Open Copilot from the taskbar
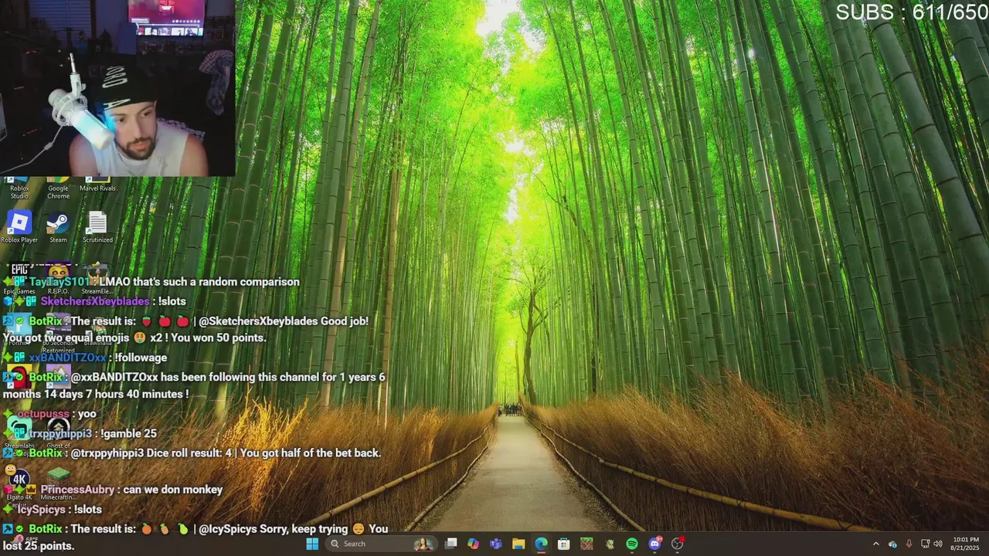Image resolution: width=989 pixels, height=556 pixels. click(473, 544)
